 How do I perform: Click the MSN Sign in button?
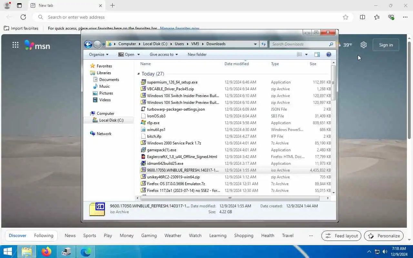[x=386, y=45]
